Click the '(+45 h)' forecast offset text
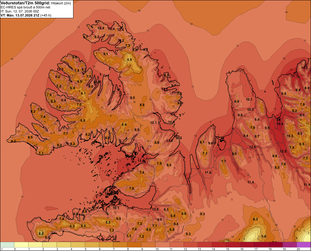Image resolution: width=311 pixels, height=251 pixels. (46, 15)
